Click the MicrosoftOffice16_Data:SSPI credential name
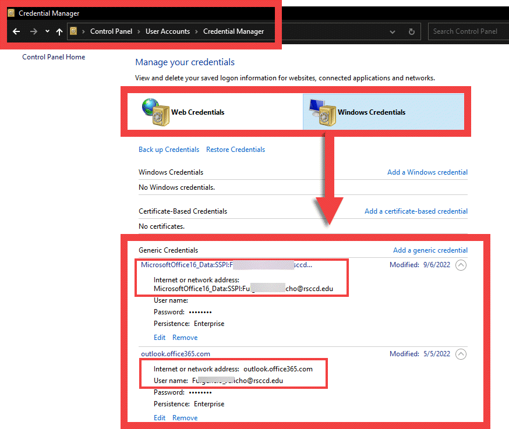 (227, 265)
